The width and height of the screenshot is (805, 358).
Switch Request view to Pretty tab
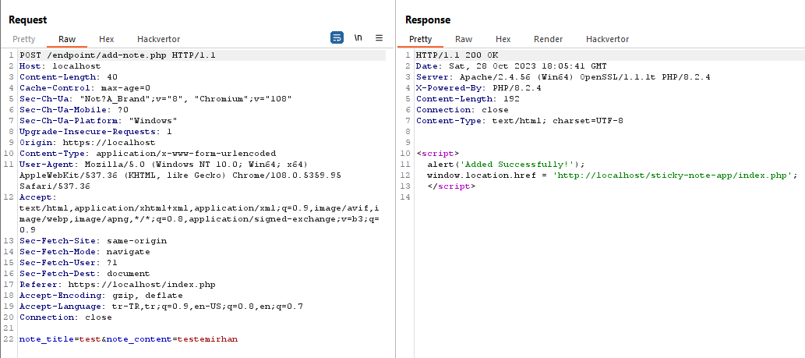click(x=24, y=39)
